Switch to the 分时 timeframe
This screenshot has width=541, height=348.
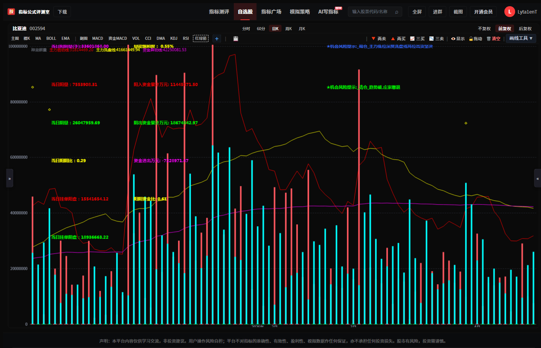tap(246, 29)
